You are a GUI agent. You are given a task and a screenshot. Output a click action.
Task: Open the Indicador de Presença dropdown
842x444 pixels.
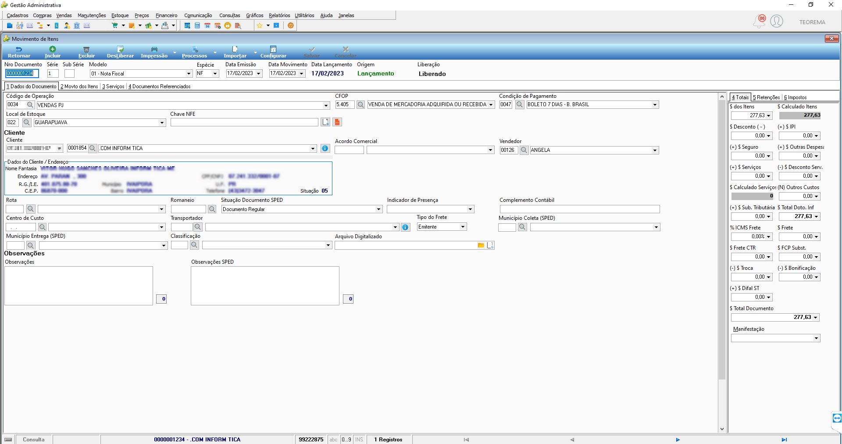(470, 209)
